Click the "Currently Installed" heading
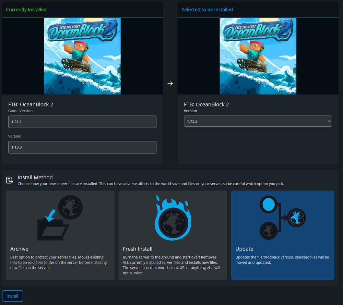Image resolution: width=343 pixels, height=305 pixels. (x=26, y=10)
